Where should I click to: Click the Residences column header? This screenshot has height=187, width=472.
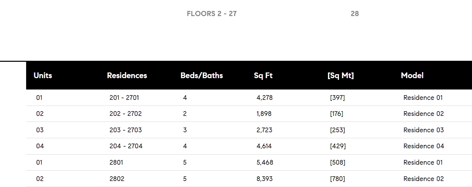(x=127, y=75)
